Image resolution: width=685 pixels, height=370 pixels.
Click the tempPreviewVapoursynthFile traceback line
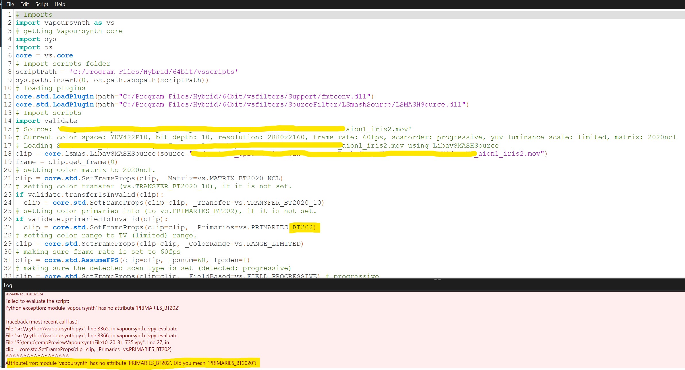point(87,342)
